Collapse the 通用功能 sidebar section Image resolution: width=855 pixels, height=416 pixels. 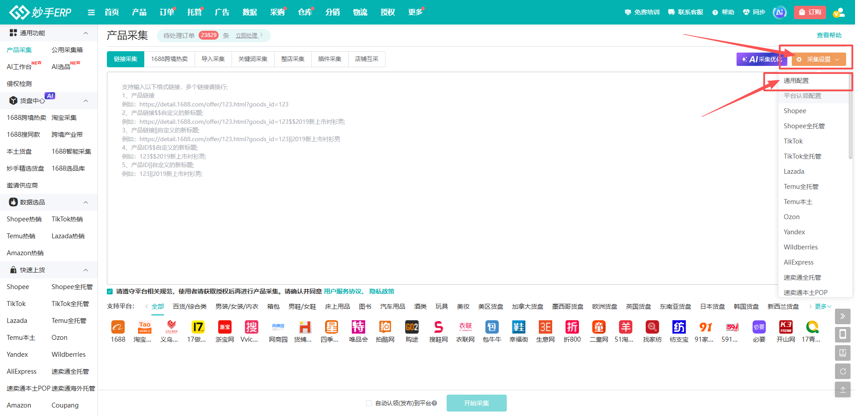click(x=86, y=33)
